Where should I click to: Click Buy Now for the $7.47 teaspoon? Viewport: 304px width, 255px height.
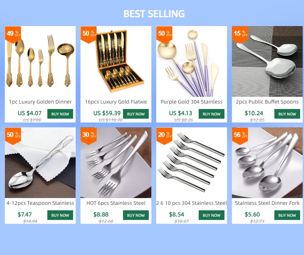[60, 215]
